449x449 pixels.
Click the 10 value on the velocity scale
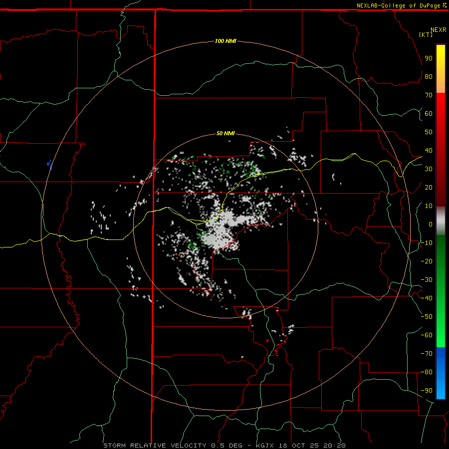coord(429,206)
